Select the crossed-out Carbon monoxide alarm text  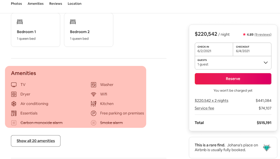pos(42,123)
